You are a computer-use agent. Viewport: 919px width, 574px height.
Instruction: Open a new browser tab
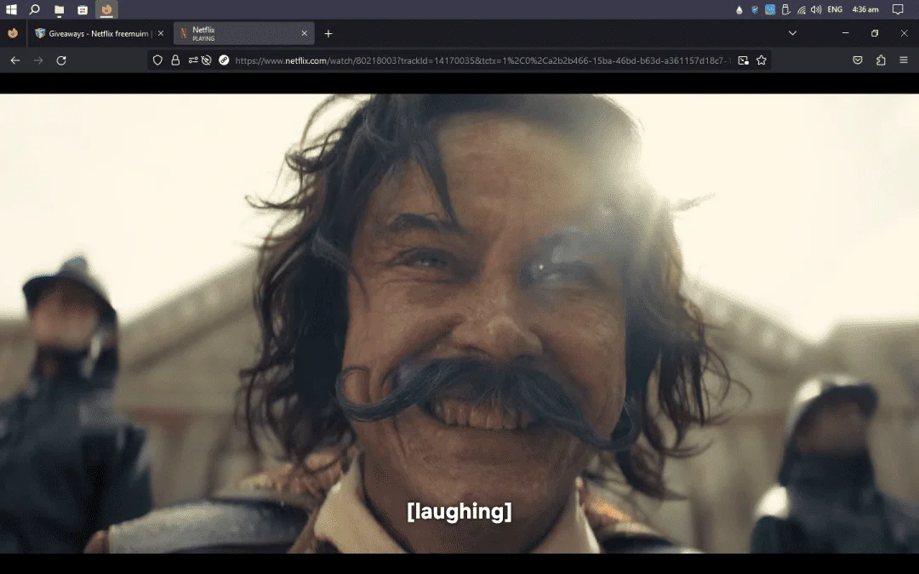(x=328, y=33)
